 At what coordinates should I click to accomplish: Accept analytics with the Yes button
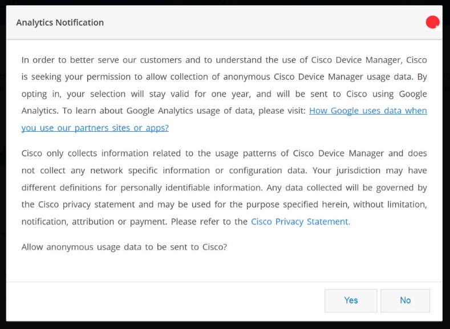click(351, 300)
